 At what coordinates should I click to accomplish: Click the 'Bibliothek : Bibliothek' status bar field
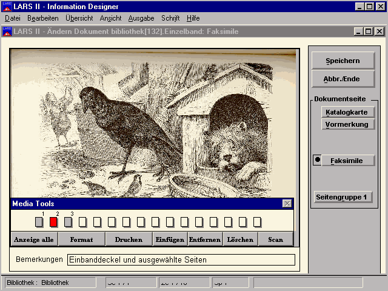click(x=51, y=283)
